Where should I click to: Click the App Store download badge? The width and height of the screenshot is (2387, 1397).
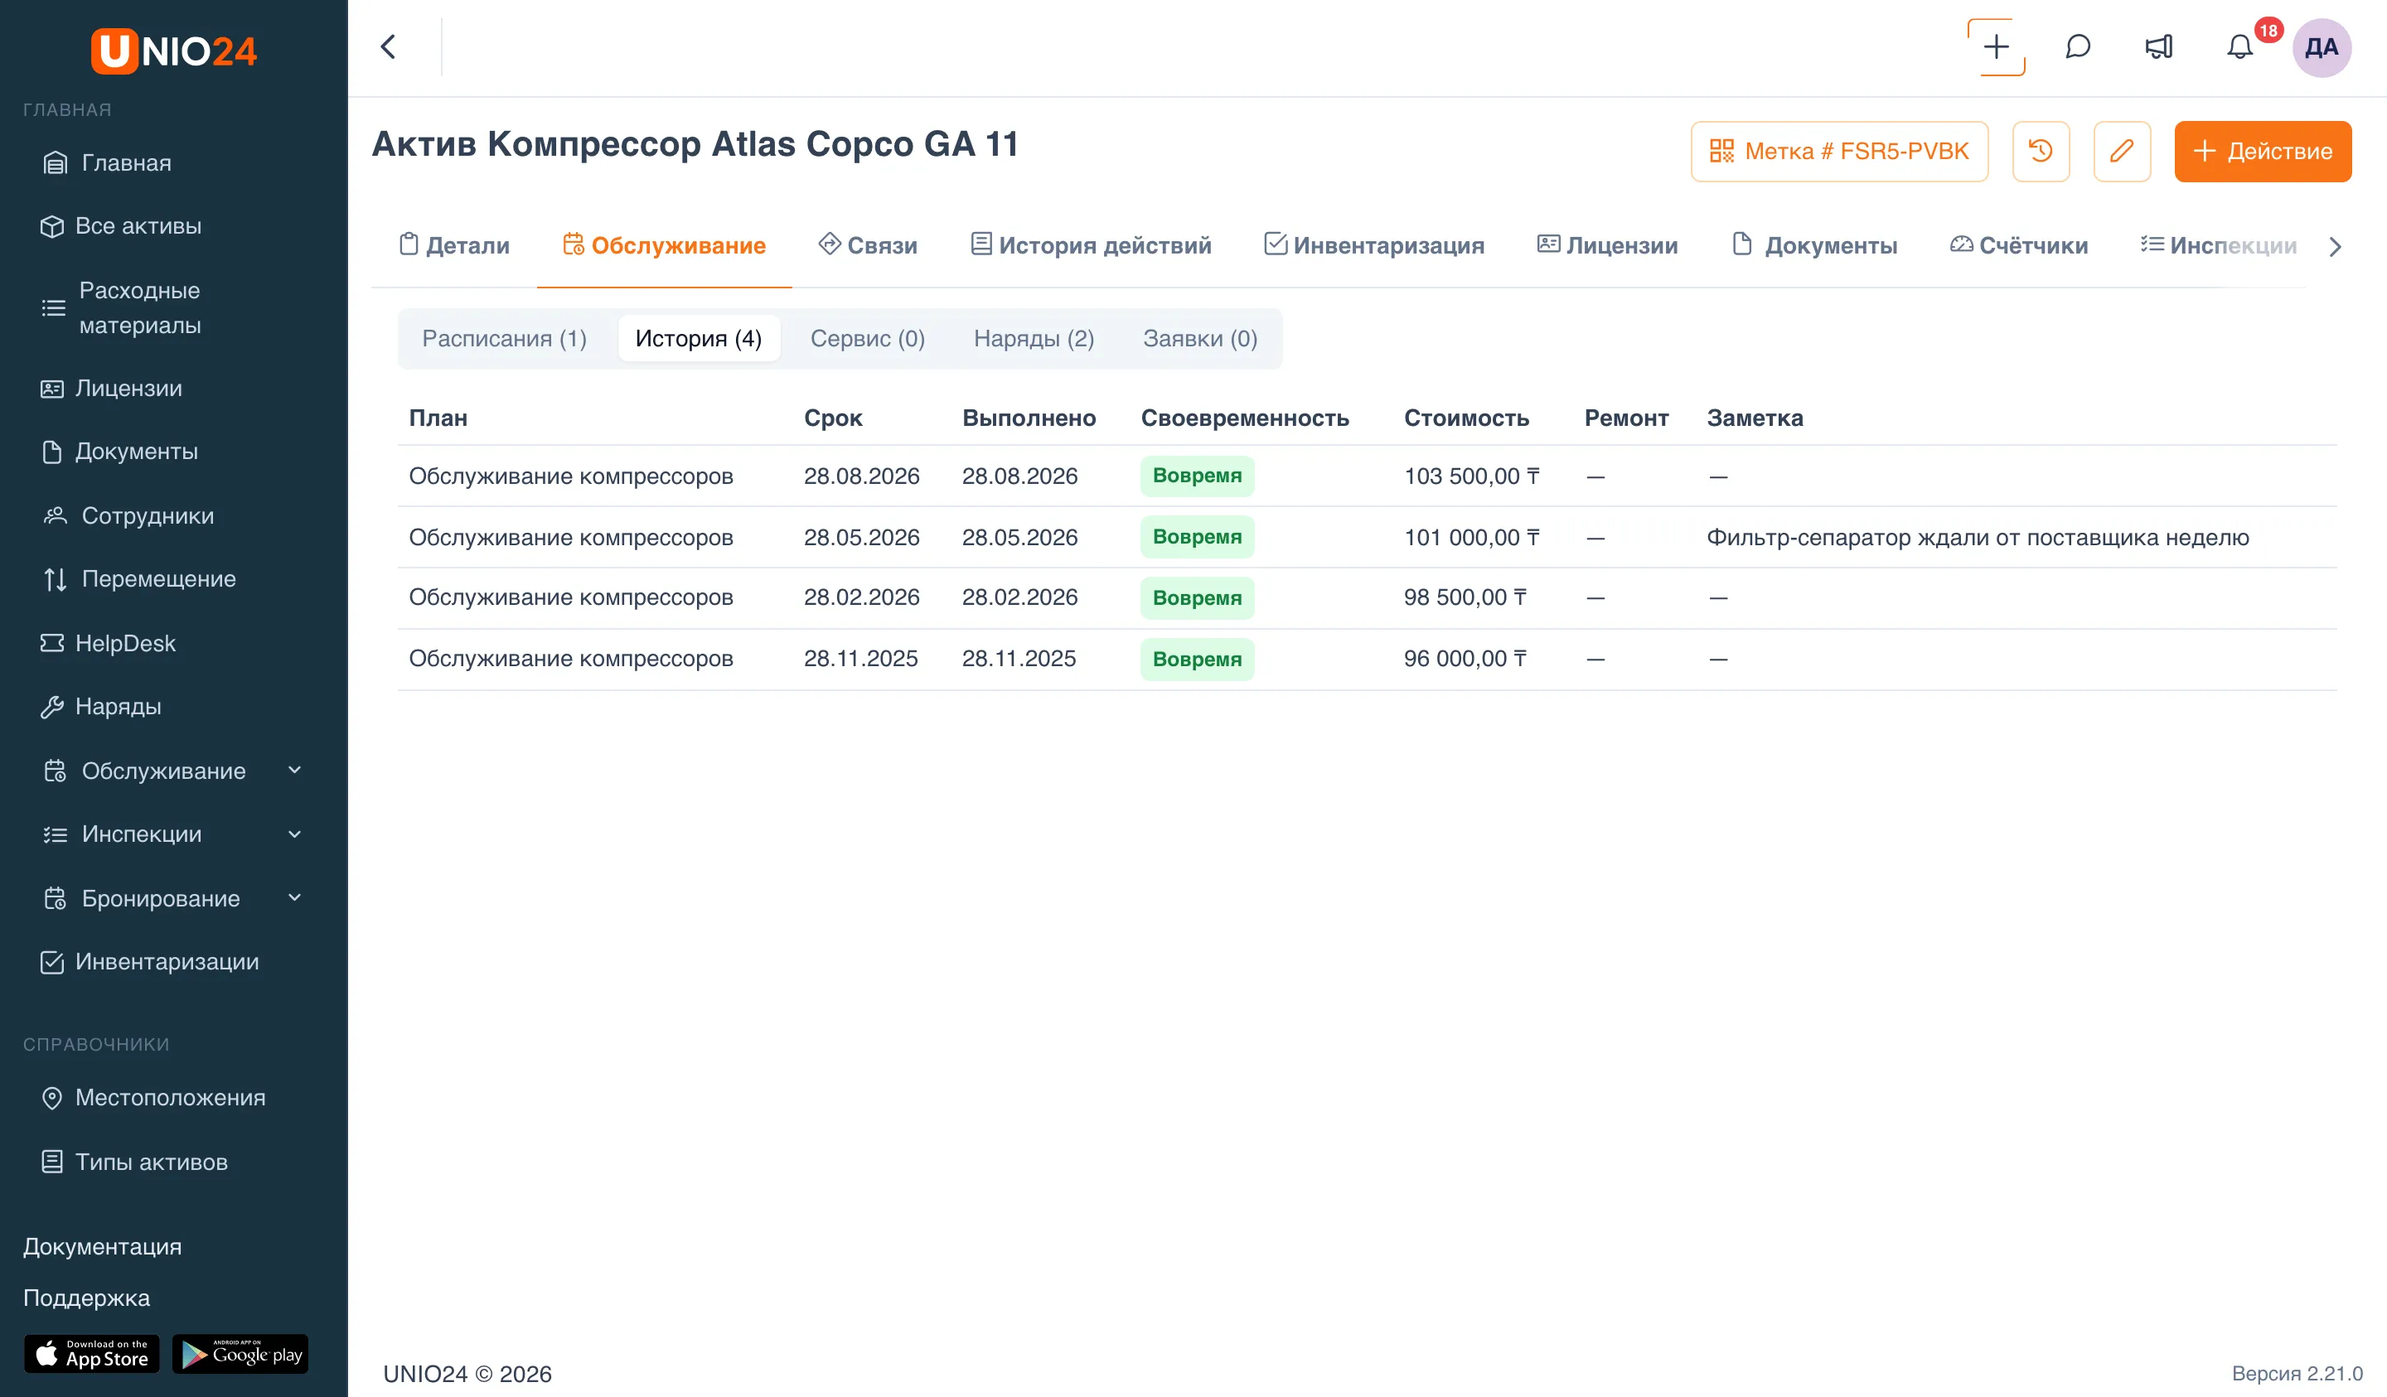(92, 1355)
